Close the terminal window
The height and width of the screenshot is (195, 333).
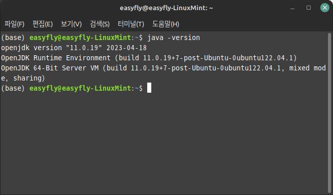325,8
